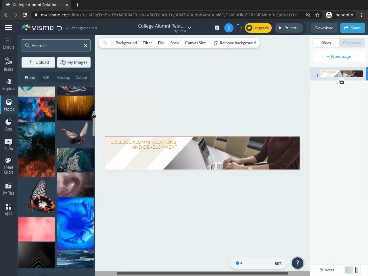This screenshot has width=368, height=276.
Task: Select the Cutout tab
Action: pos(81,77)
